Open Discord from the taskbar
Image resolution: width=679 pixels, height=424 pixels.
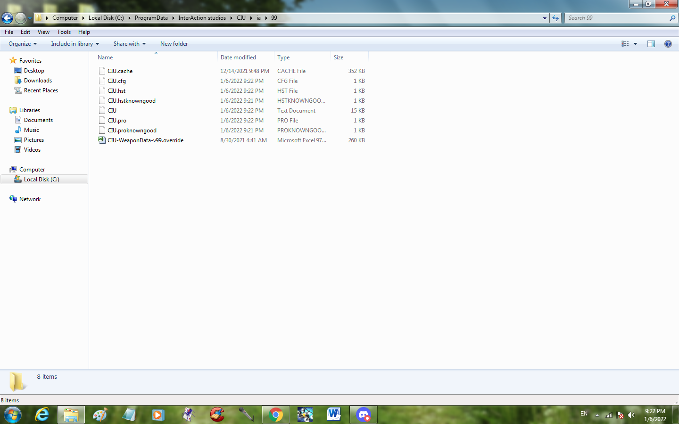363,415
